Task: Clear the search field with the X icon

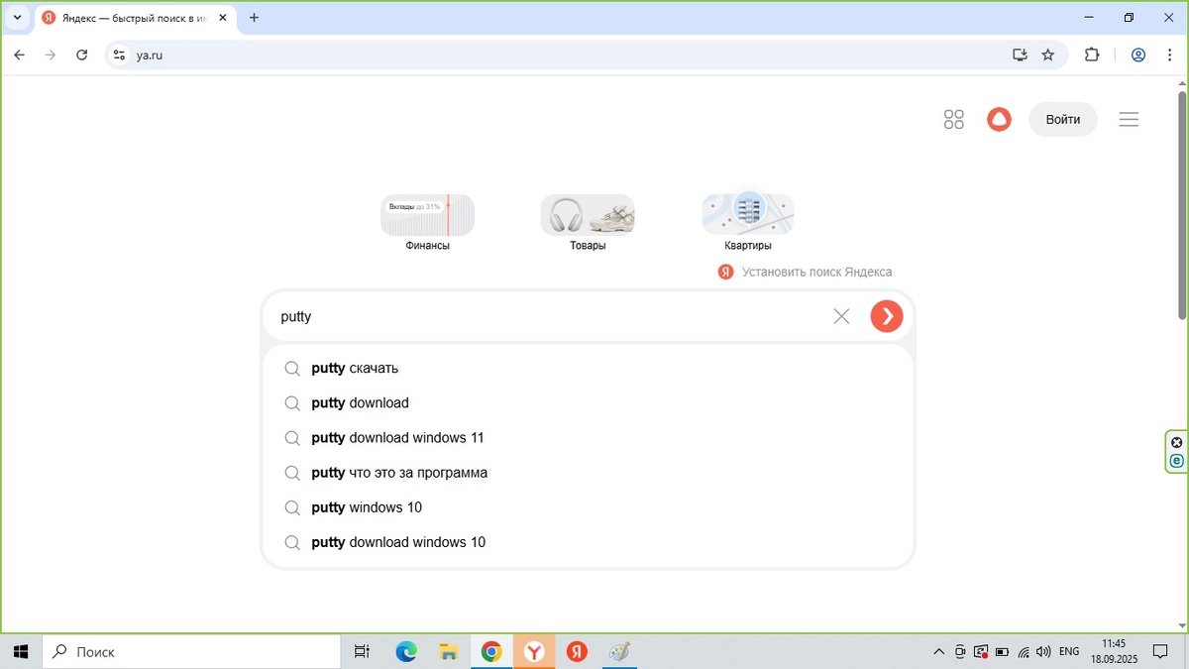Action: coord(841,316)
